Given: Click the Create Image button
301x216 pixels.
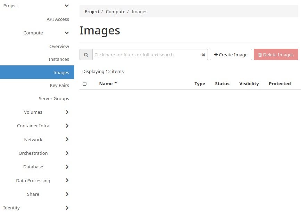Looking at the screenshot, I should 231,55.
